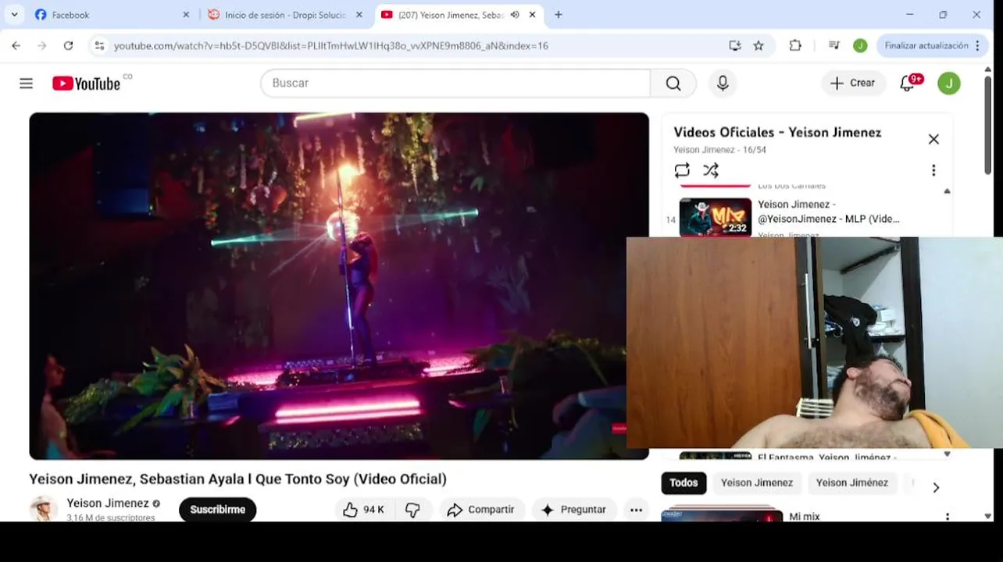This screenshot has width=1003, height=562.
Task: Dislike the video
Action: (412, 510)
